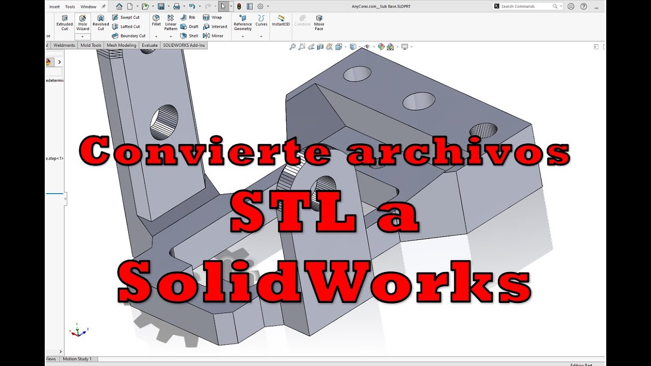
Task: Activate the Select cursor tool
Action: point(223,6)
